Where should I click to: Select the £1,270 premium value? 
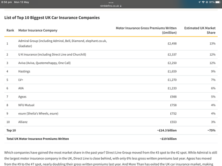pos(172,80)
